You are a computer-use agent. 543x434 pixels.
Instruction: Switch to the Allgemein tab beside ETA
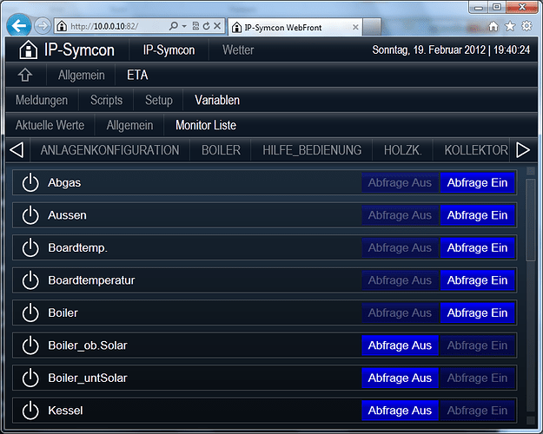[x=82, y=75]
